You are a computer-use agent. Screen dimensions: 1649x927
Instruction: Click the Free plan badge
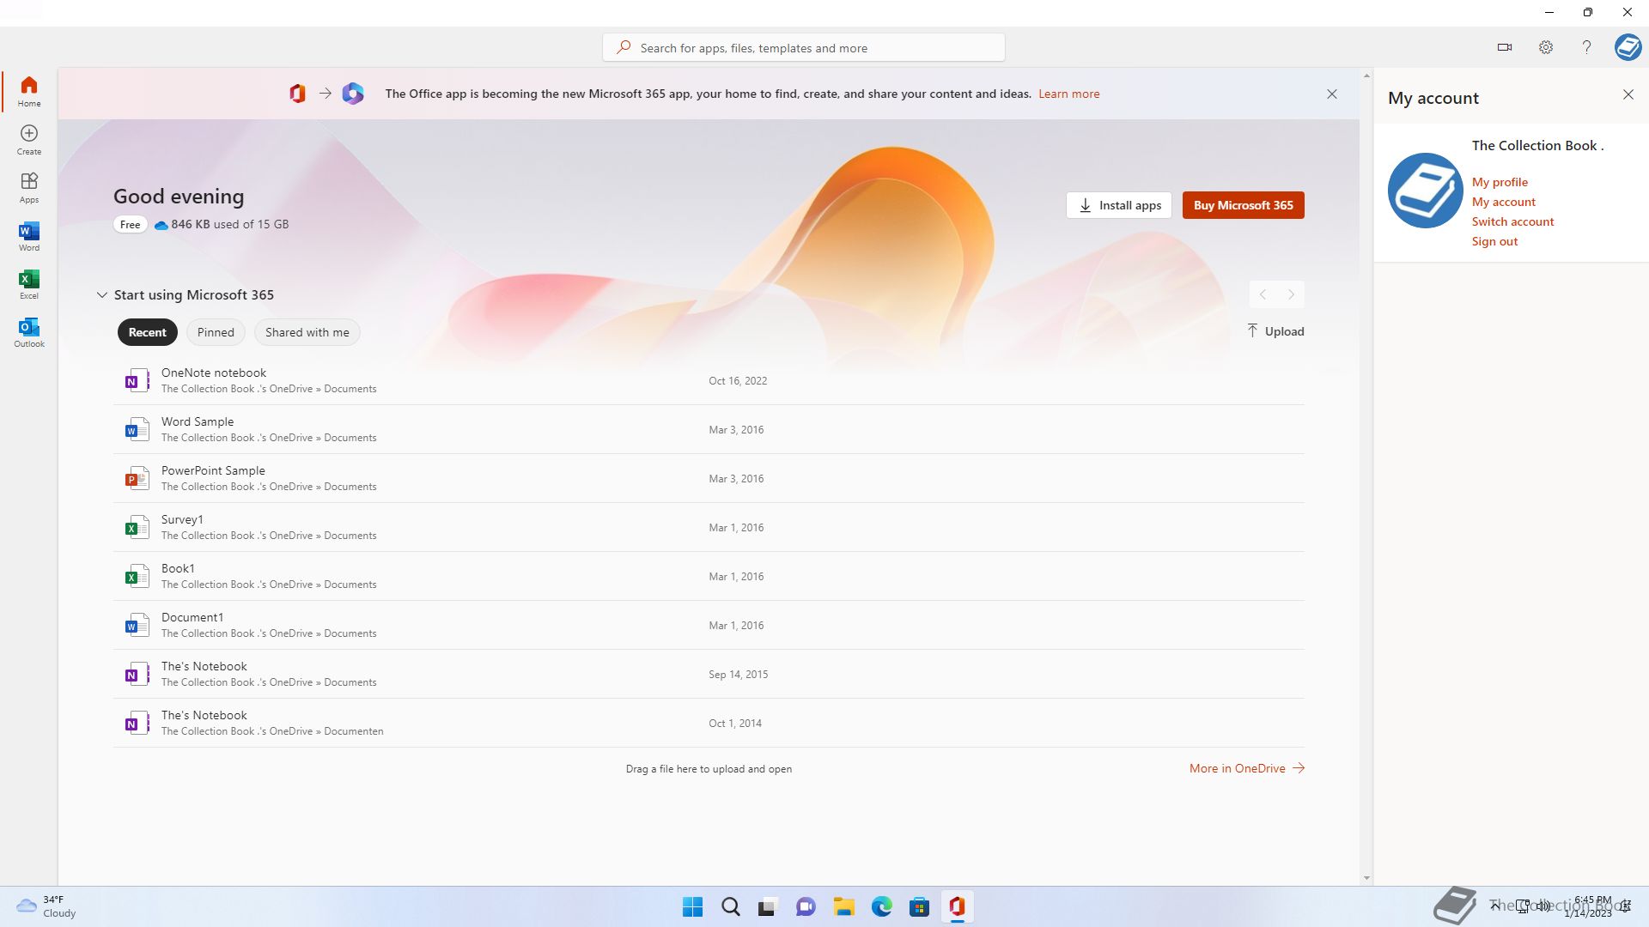point(131,224)
